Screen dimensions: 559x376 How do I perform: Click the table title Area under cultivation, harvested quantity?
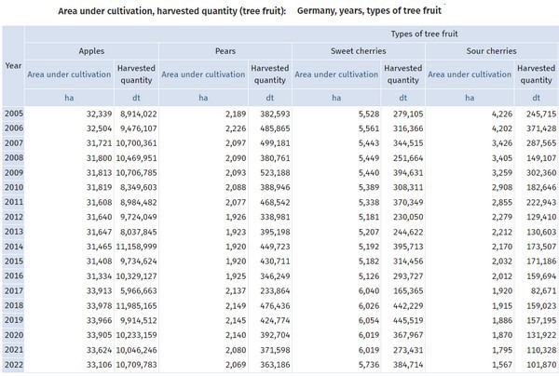(x=172, y=10)
